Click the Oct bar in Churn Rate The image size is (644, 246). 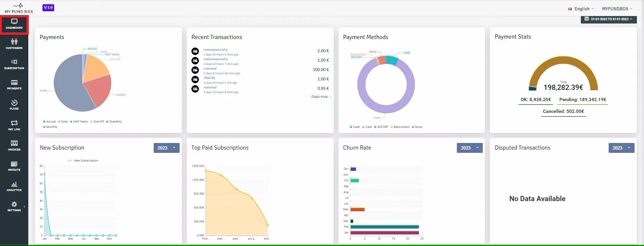(355, 180)
